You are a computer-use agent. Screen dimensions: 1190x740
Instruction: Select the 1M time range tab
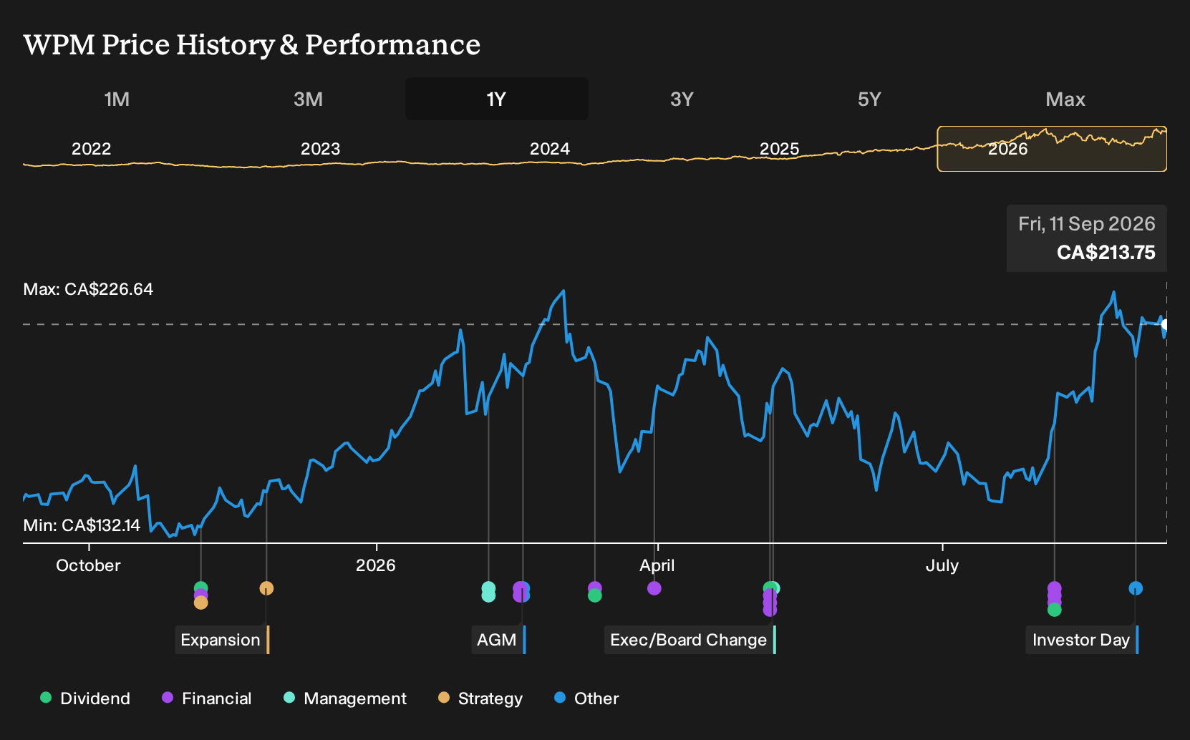[117, 99]
